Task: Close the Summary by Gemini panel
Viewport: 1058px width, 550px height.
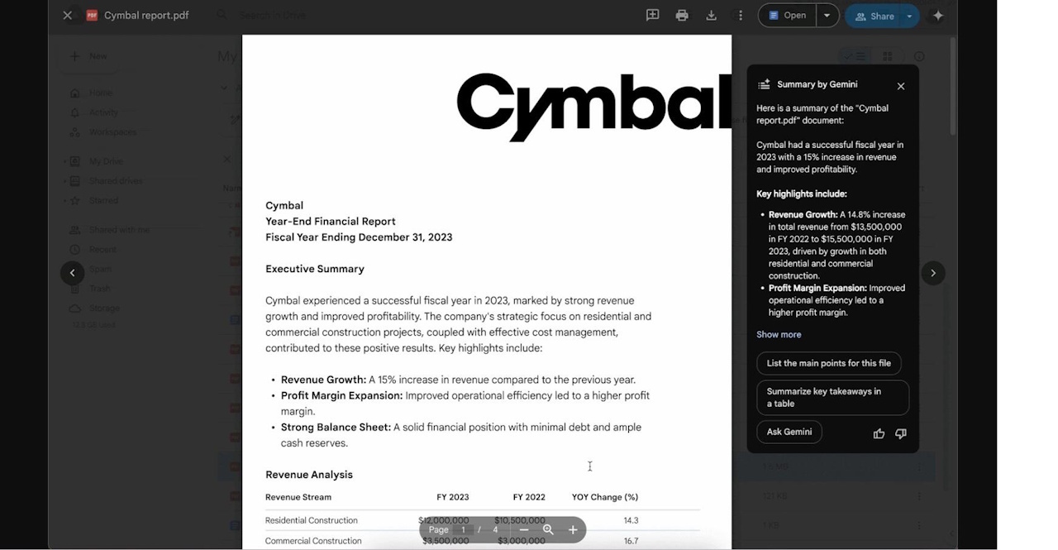Action: tap(901, 86)
